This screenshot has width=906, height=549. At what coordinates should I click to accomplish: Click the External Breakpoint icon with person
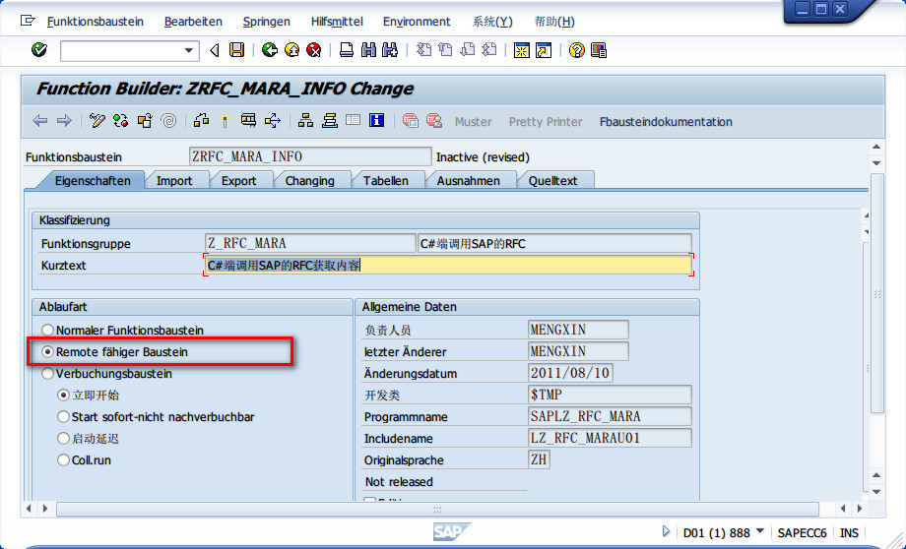click(x=434, y=121)
